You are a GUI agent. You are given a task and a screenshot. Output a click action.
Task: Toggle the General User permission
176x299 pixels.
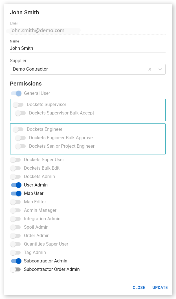[x=16, y=93]
